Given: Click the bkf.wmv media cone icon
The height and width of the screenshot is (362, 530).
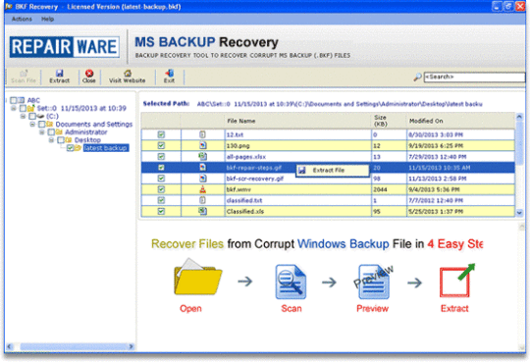Looking at the screenshot, I should tap(202, 189).
